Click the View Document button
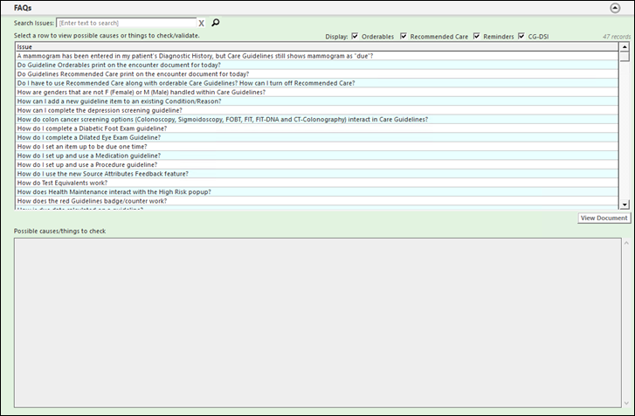The width and height of the screenshot is (635, 416). (x=604, y=218)
